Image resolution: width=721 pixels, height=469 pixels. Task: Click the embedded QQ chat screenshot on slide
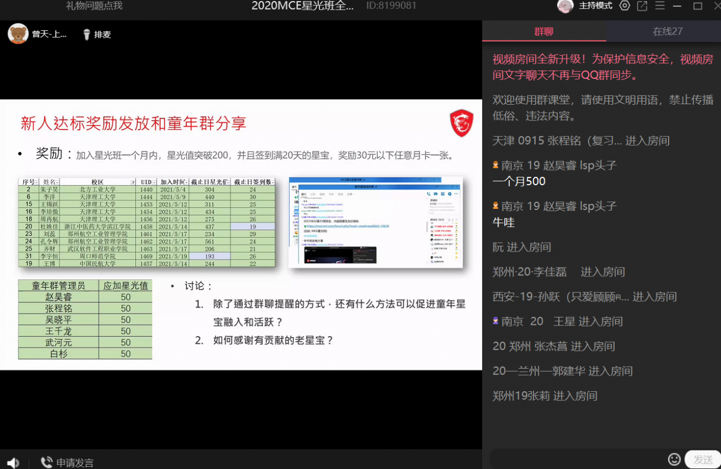click(x=376, y=222)
